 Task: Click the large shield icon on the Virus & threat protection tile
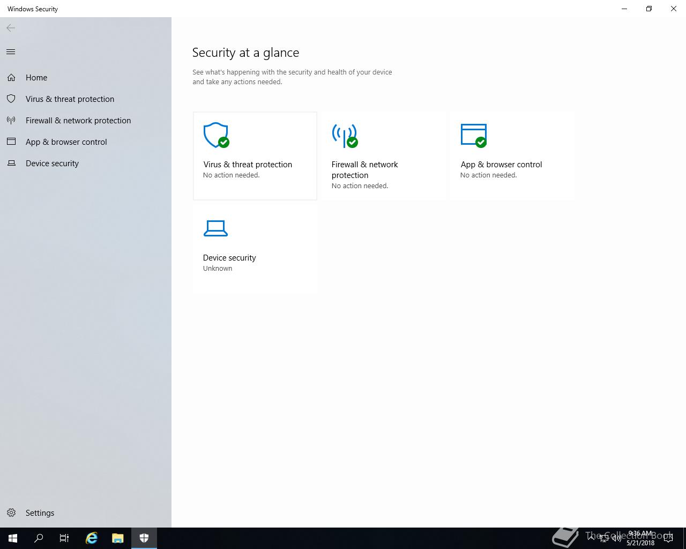(x=217, y=135)
